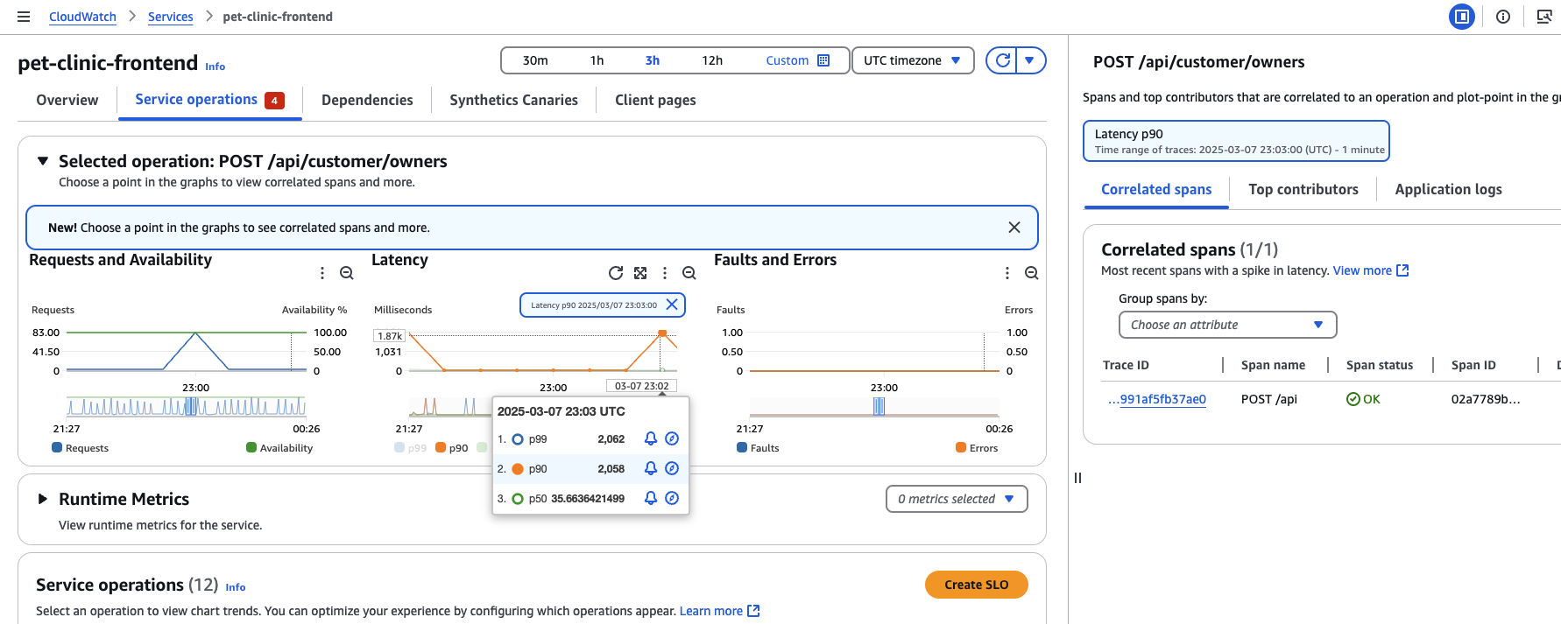The image size is (1561, 624).
Task: Switch to the Dependencies tab
Action: point(367,100)
